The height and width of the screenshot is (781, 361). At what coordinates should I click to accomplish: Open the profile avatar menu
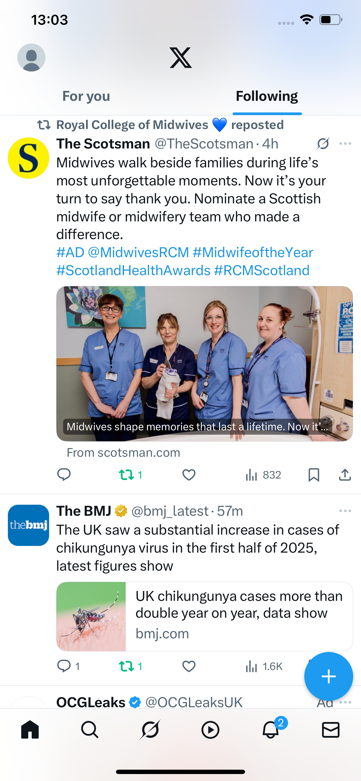pyautogui.click(x=31, y=58)
